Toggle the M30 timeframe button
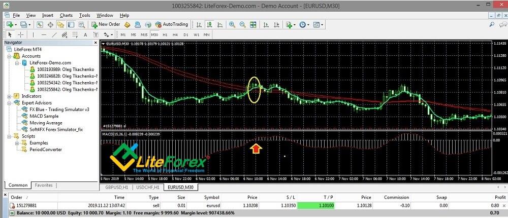 coord(154,34)
